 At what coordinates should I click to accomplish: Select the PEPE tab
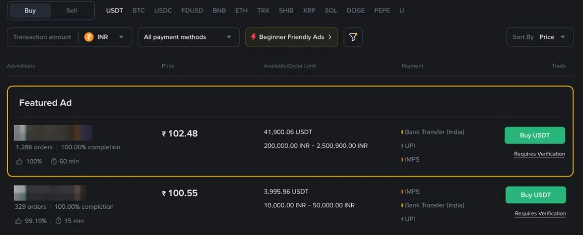point(382,10)
